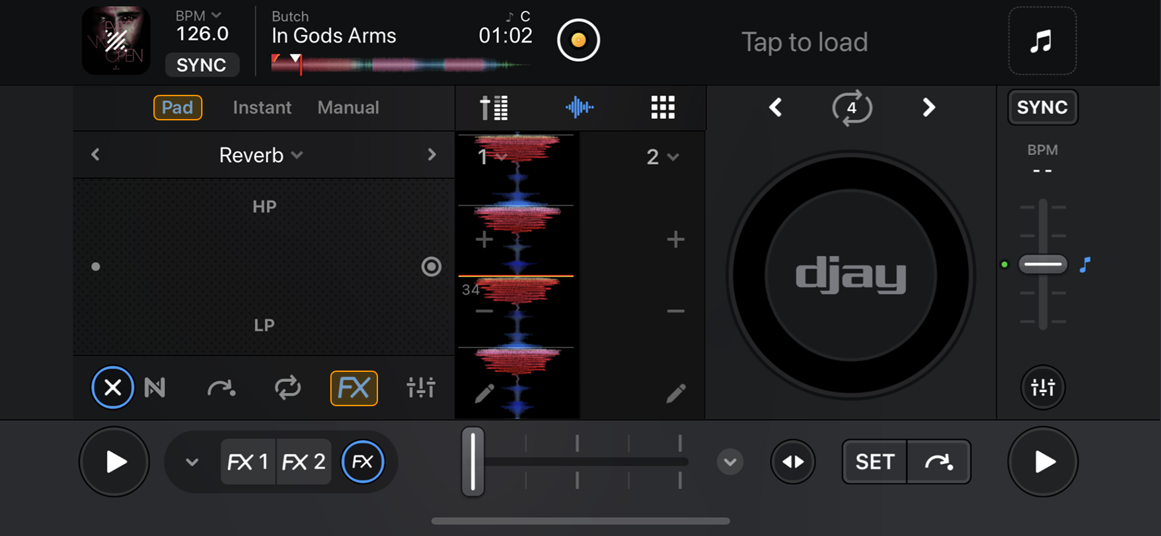The height and width of the screenshot is (536, 1161).
Task: Open the loop tool icon
Action: tap(287, 387)
